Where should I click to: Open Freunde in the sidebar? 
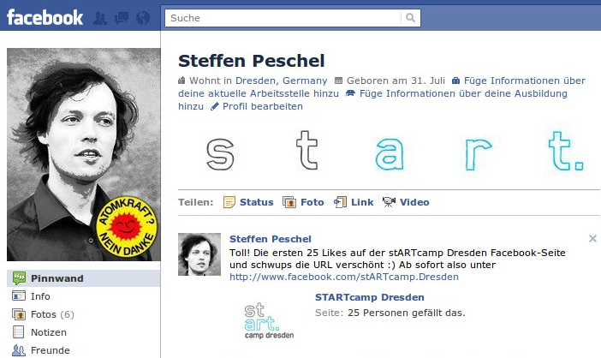tap(84, 350)
